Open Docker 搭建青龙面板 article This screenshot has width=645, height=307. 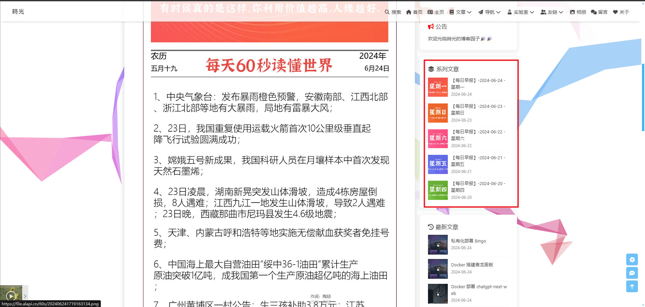(x=472, y=265)
